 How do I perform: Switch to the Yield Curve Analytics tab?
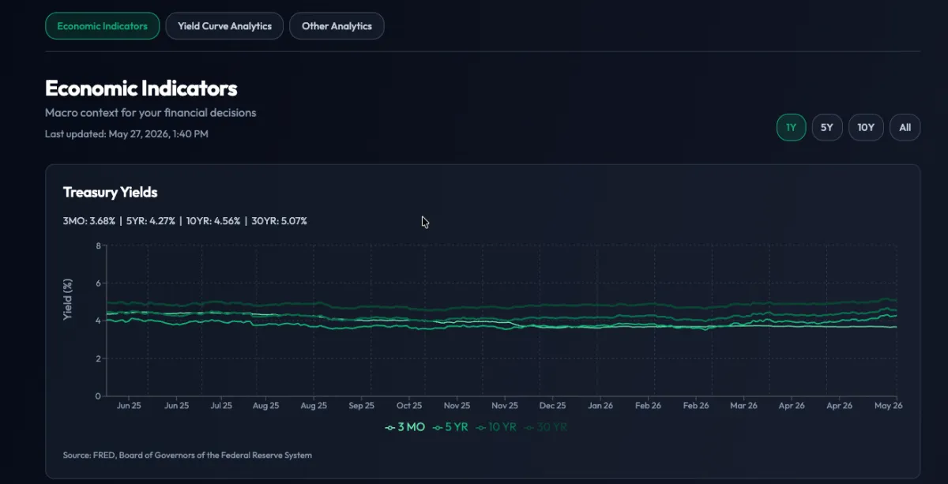(x=224, y=26)
